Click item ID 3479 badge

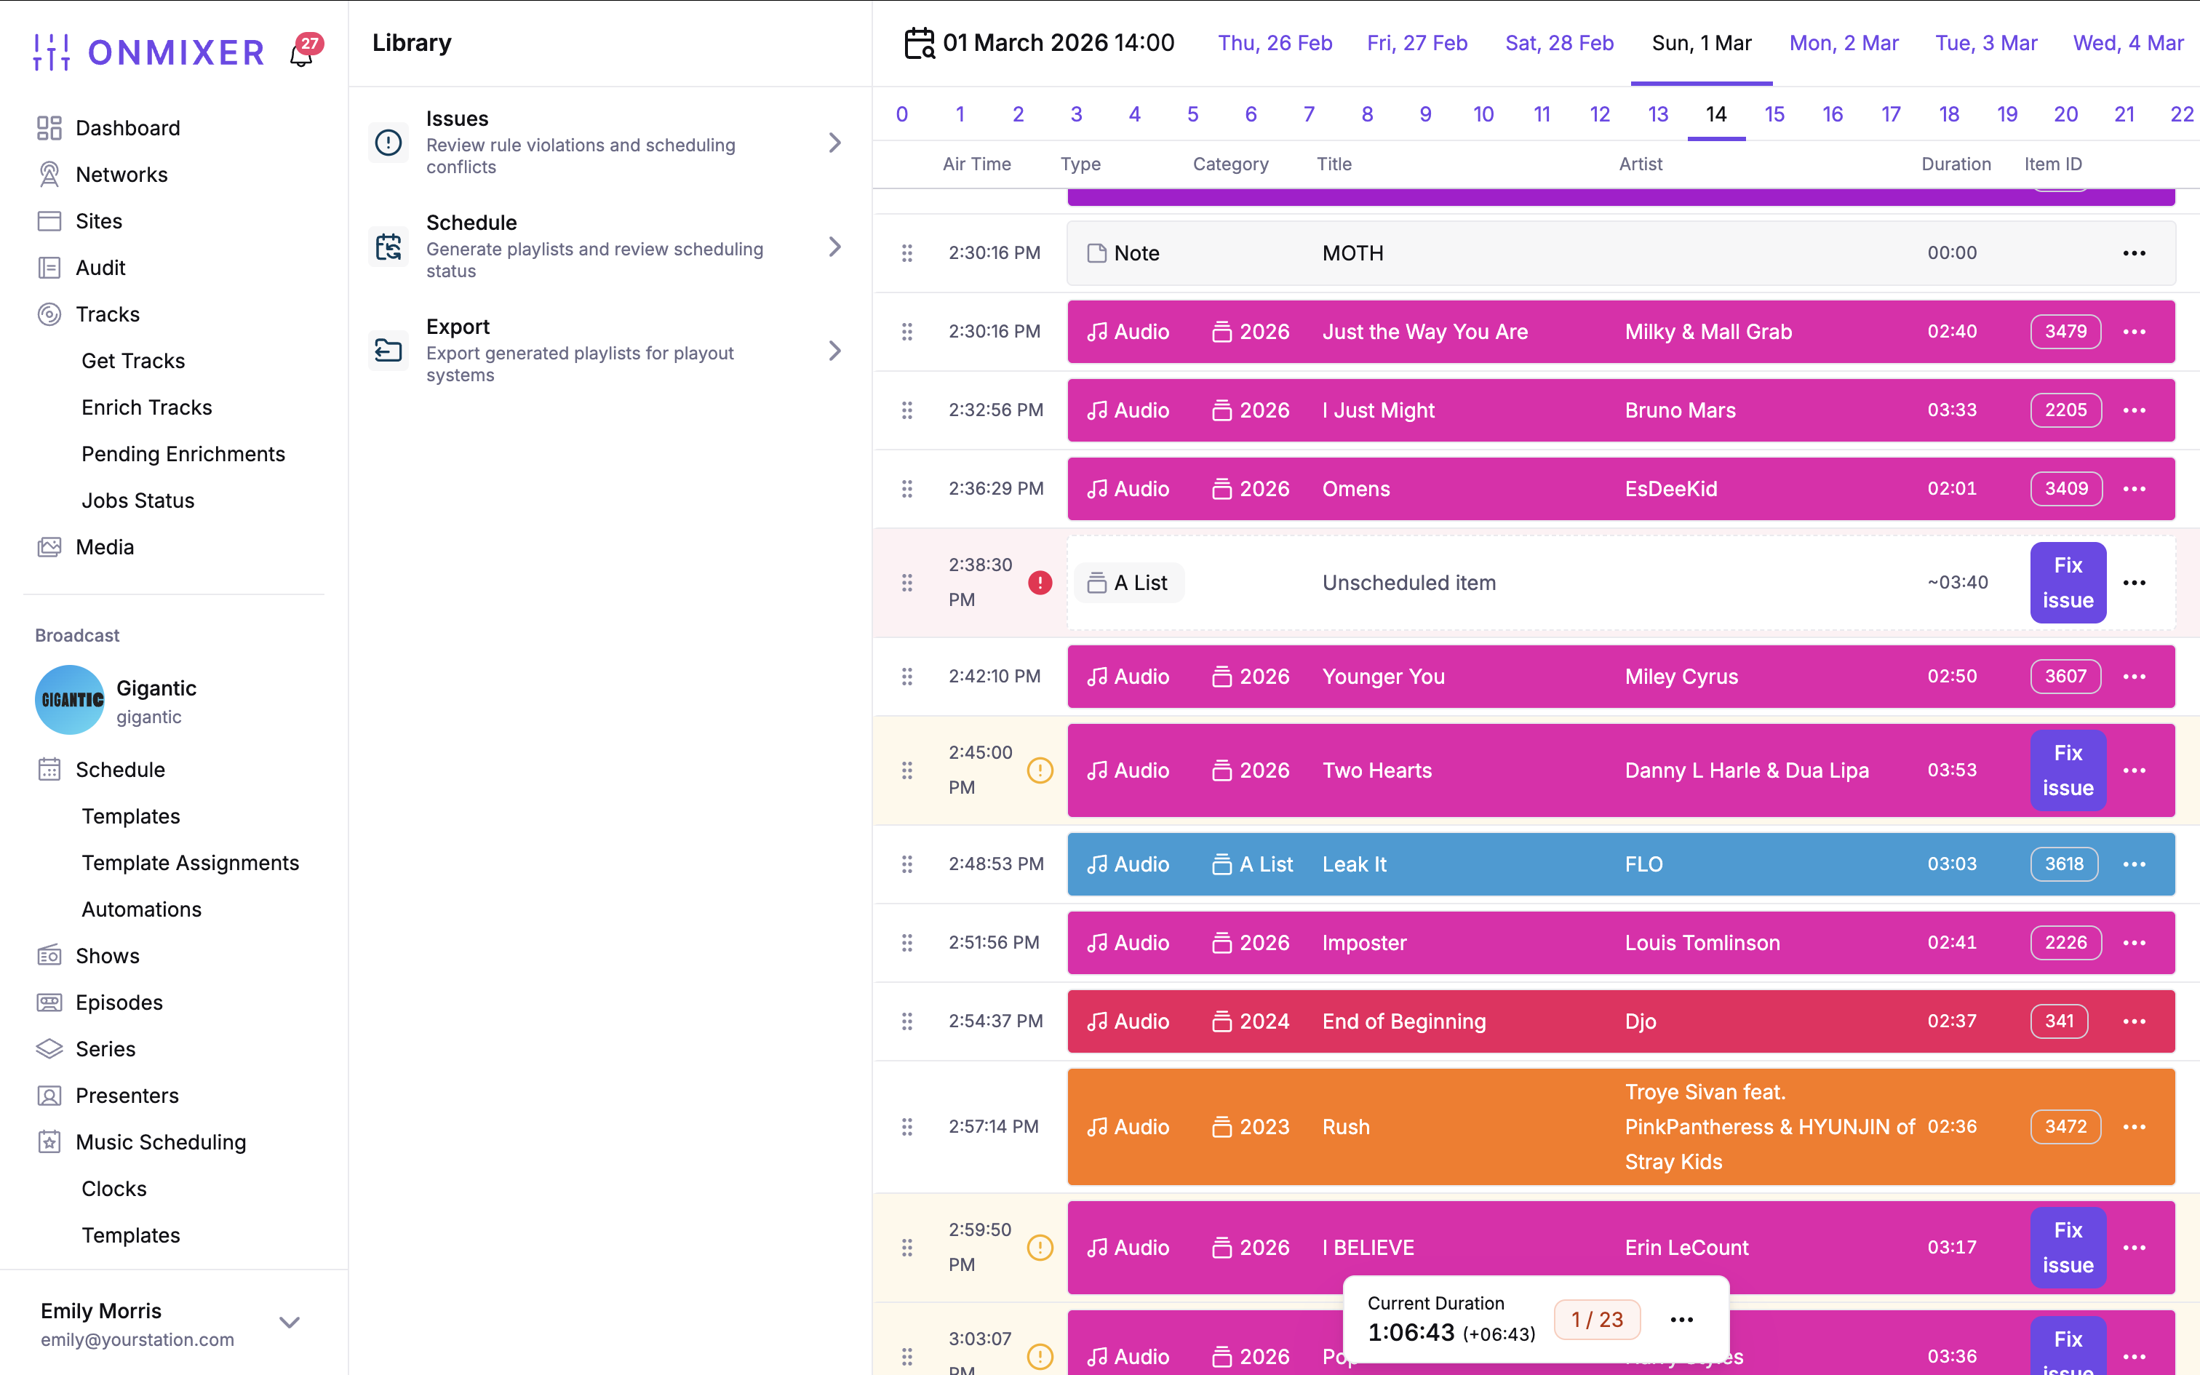coord(2065,332)
